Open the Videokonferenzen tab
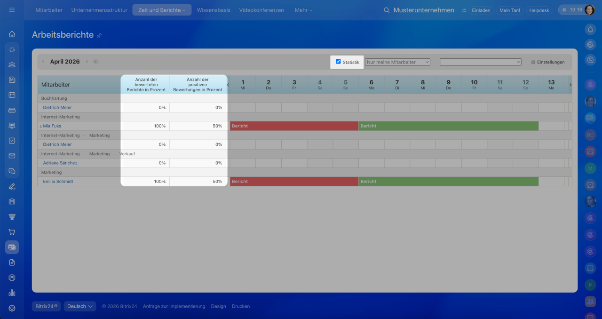The image size is (602, 319). point(261,10)
